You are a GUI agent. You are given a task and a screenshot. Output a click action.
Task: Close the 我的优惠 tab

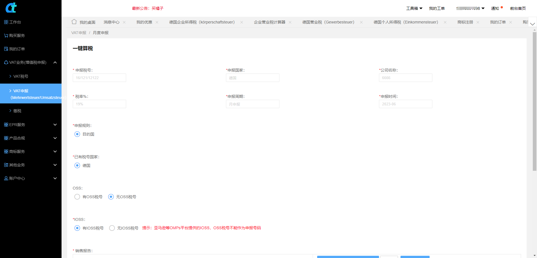click(x=157, y=22)
